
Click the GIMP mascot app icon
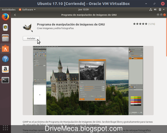28,28
